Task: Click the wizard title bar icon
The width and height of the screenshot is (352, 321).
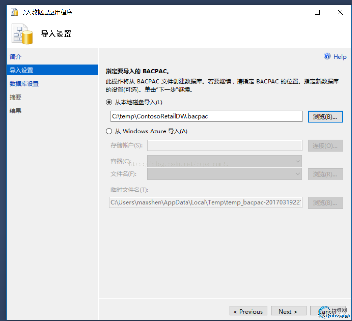Action: [x=14, y=12]
